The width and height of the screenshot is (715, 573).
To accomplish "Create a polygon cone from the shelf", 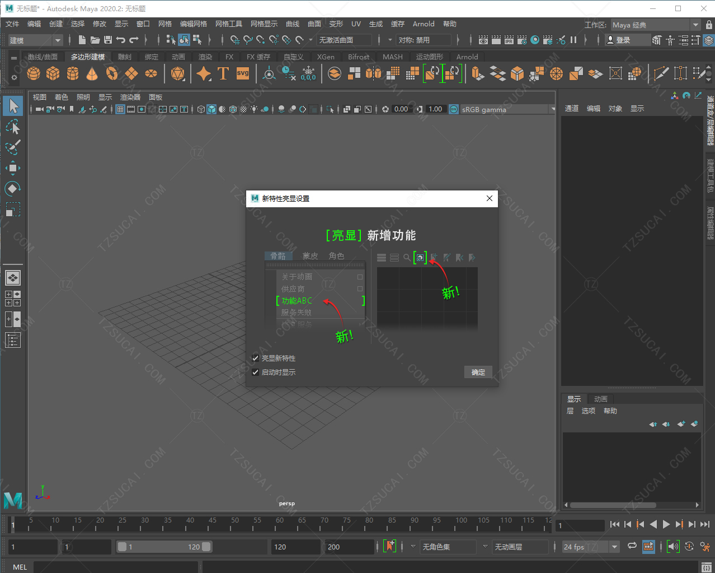I will tap(92, 73).
